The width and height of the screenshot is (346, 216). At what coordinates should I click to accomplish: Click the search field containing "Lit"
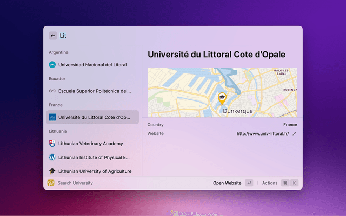162,36
